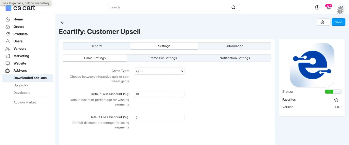Open the Game Type dropdown
Screen dimensions: 349x145
pos(159,71)
